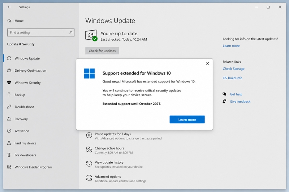Go to the Backup settings page
Screen dimensions: 289x192
coord(20,95)
